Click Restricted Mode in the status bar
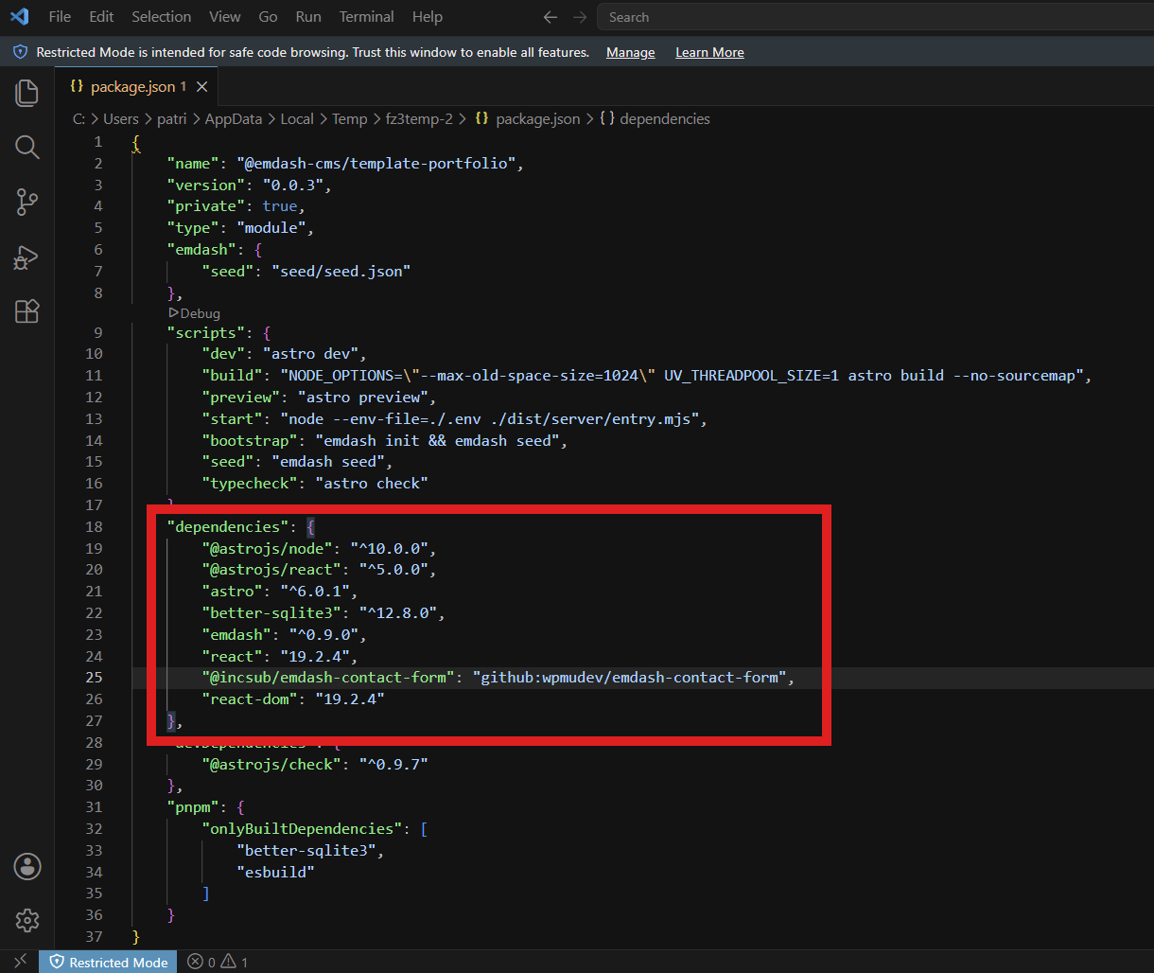Screen dimensions: 1154x973 pos(109,962)
